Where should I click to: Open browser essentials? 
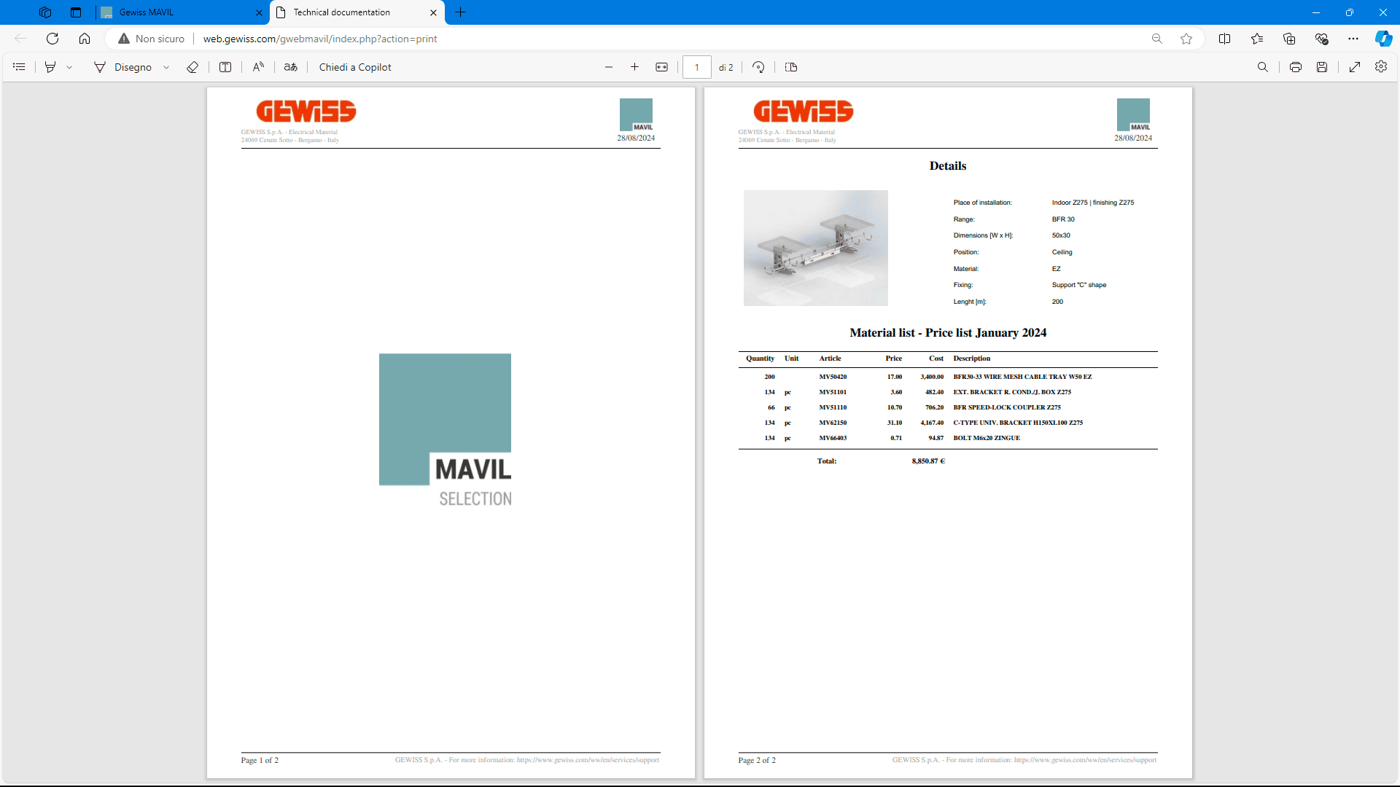1321,39
